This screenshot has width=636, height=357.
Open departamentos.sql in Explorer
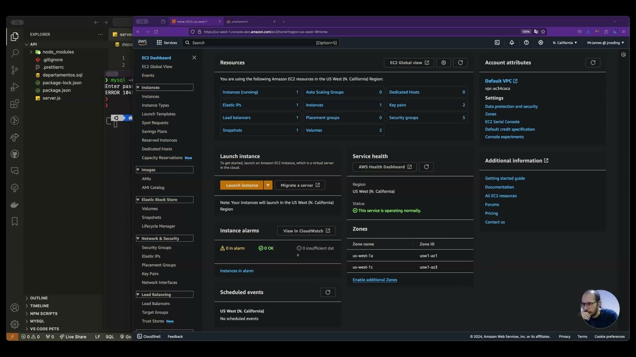[62, 75]
